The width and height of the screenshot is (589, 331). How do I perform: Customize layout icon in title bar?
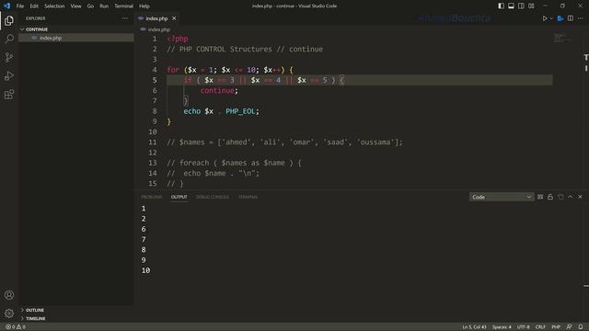(531, 6)
